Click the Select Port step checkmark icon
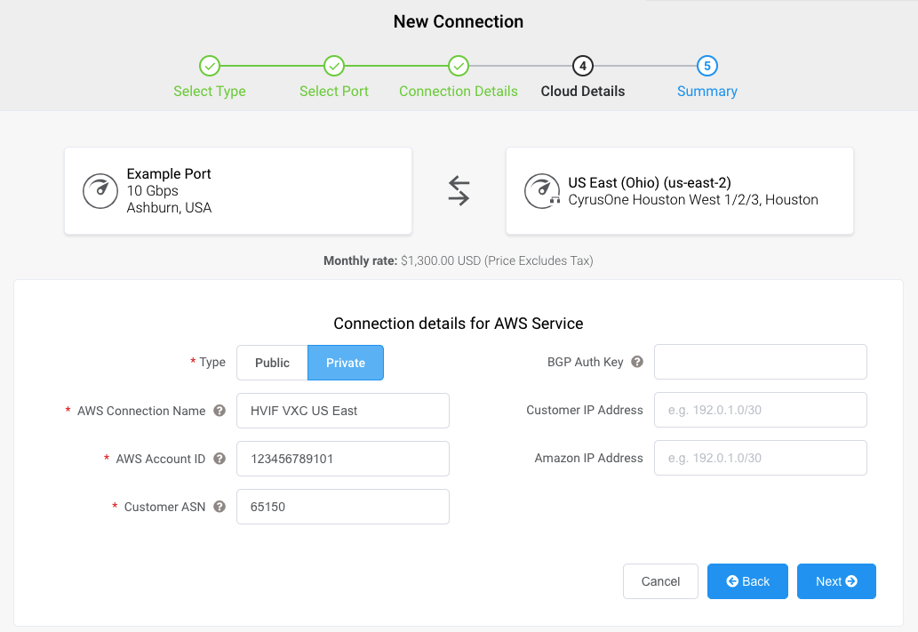The width and height of the screenshot is (918, 632). coord(334,66)
